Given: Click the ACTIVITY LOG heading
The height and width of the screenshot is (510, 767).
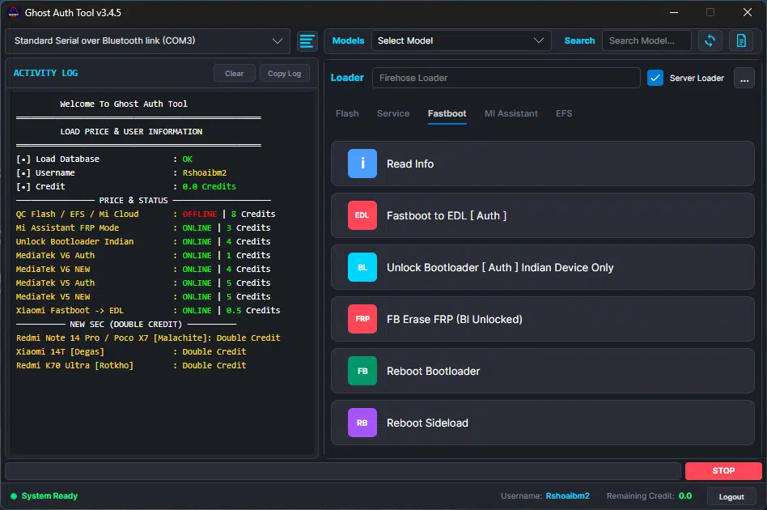Looking at the screenshot, I should click(x=45, y=73).
